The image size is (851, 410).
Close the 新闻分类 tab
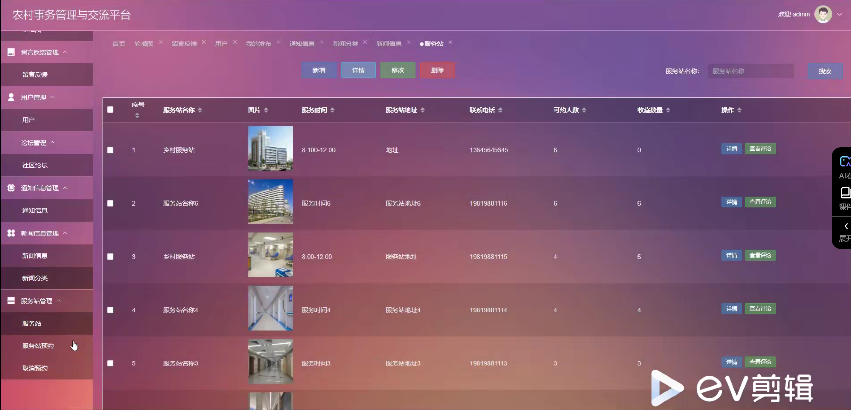365,42
